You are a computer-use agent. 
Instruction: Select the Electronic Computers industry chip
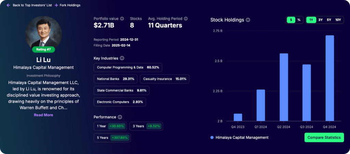tap(120, 102)
